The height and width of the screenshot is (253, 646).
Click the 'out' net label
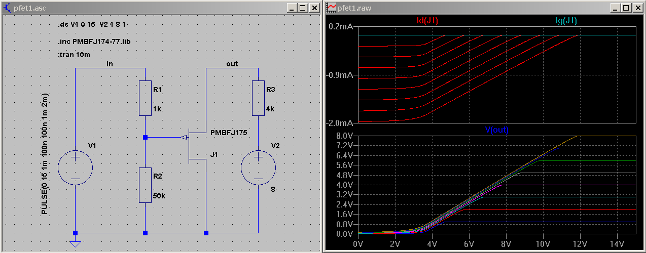coord(232,64)
